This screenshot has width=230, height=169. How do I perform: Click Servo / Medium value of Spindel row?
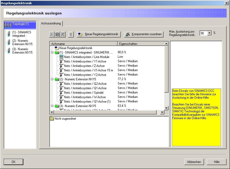click(128, 92)
